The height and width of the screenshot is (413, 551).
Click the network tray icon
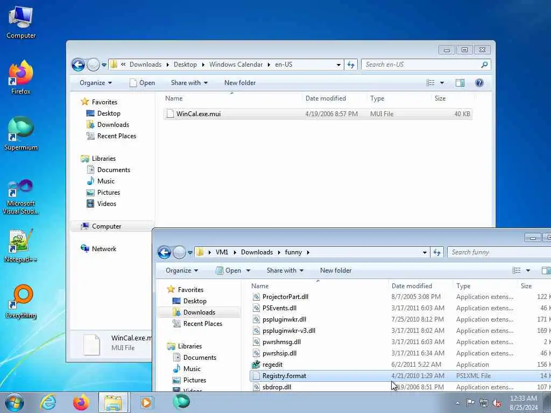click(x=484, y=403)
